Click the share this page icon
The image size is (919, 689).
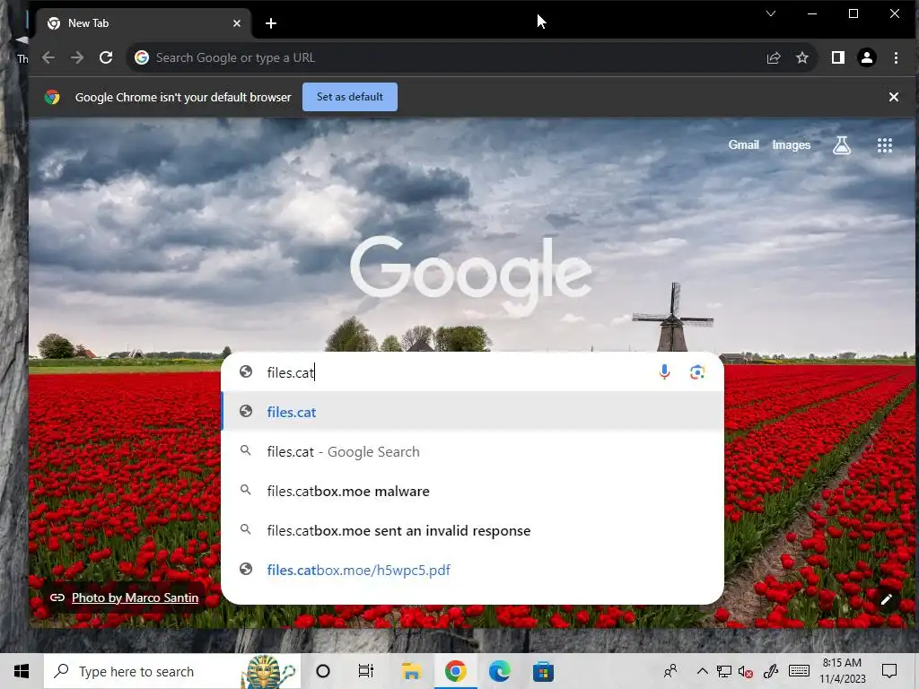click(x=774, y=57)
